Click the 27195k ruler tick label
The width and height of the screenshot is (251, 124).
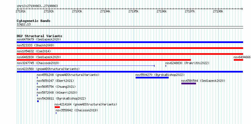[x=134, y=11]
